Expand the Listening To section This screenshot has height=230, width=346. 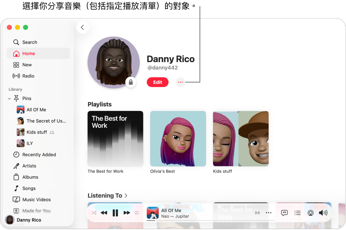(x=126, y=195)
